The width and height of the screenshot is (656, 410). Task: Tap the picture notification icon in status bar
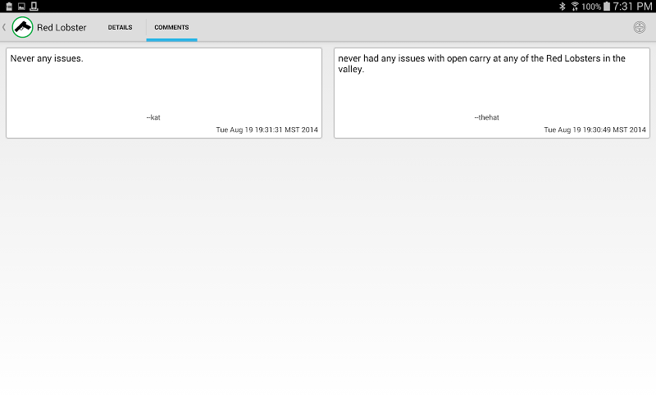pyautogui.click(x=21, y=7)
